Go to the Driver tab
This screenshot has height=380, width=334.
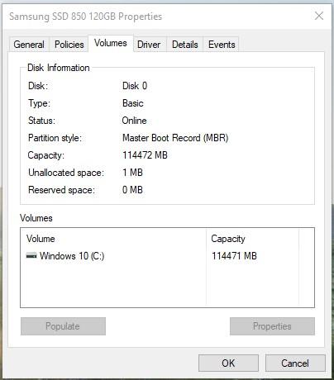coord(149,45)
